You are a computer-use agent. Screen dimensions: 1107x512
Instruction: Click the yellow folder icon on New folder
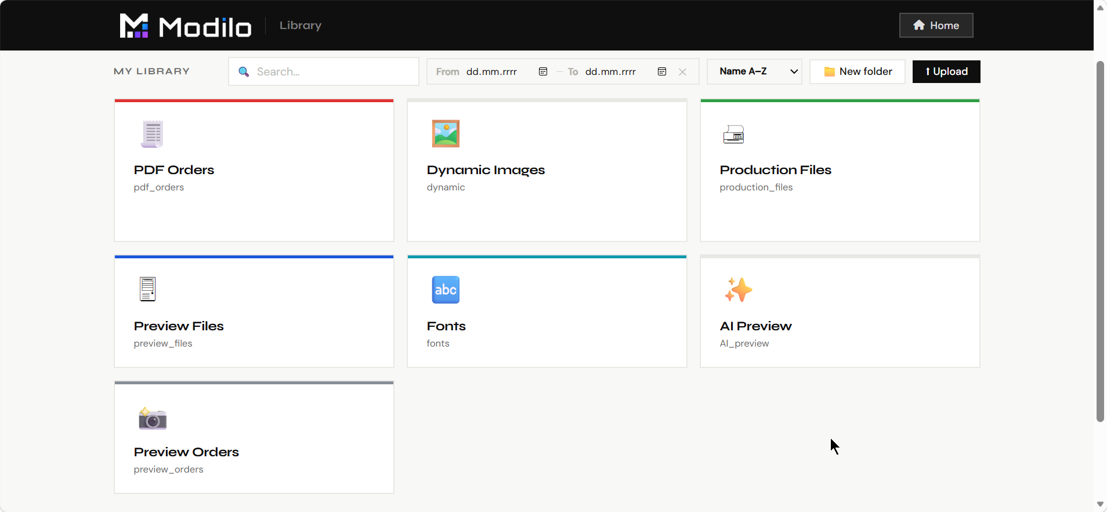coord(830,71)
